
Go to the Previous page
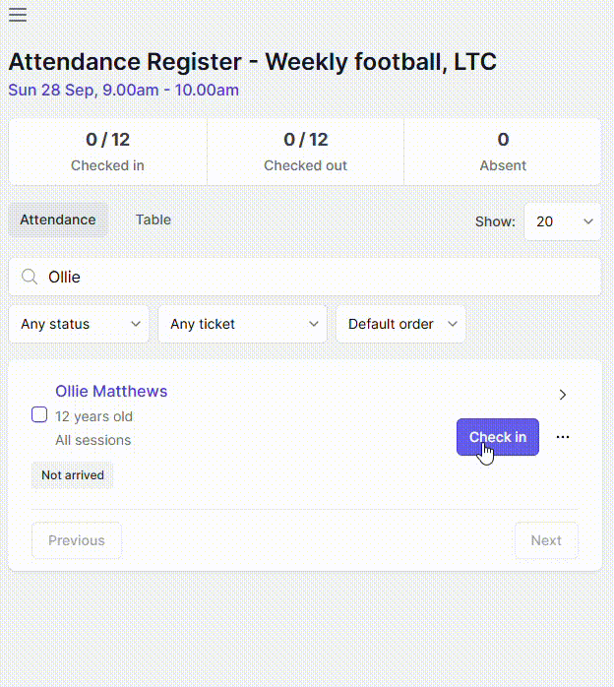[77, 540]
